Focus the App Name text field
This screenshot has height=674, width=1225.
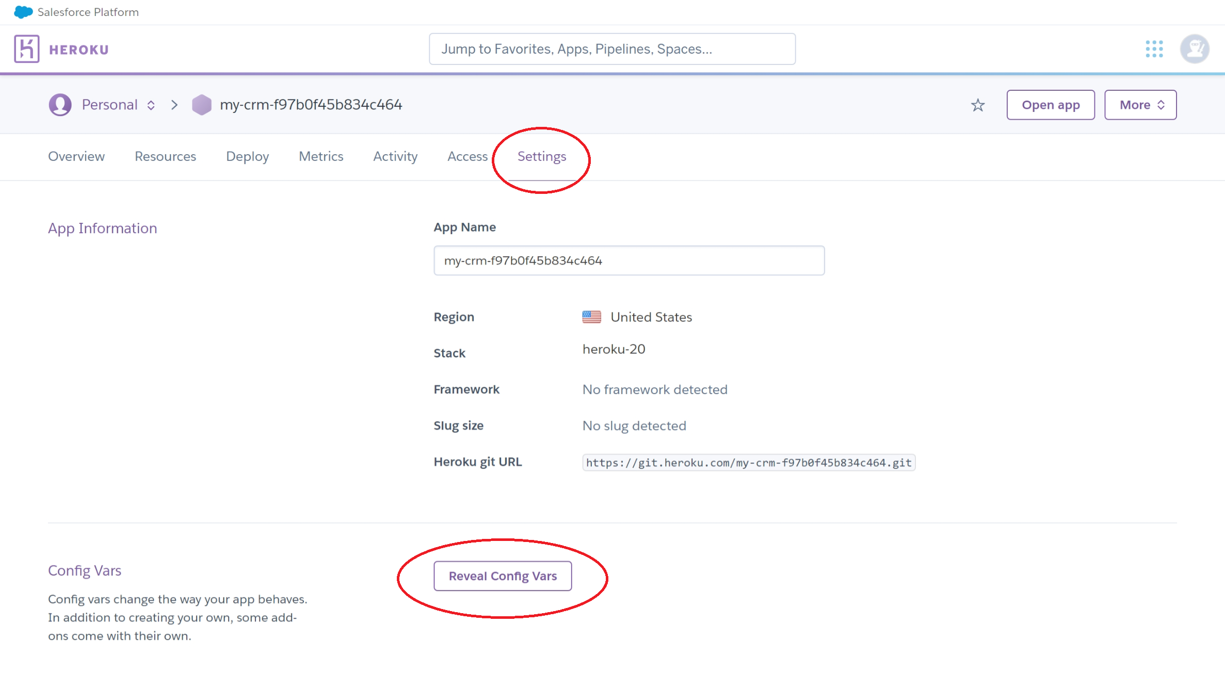click(628, 260)
